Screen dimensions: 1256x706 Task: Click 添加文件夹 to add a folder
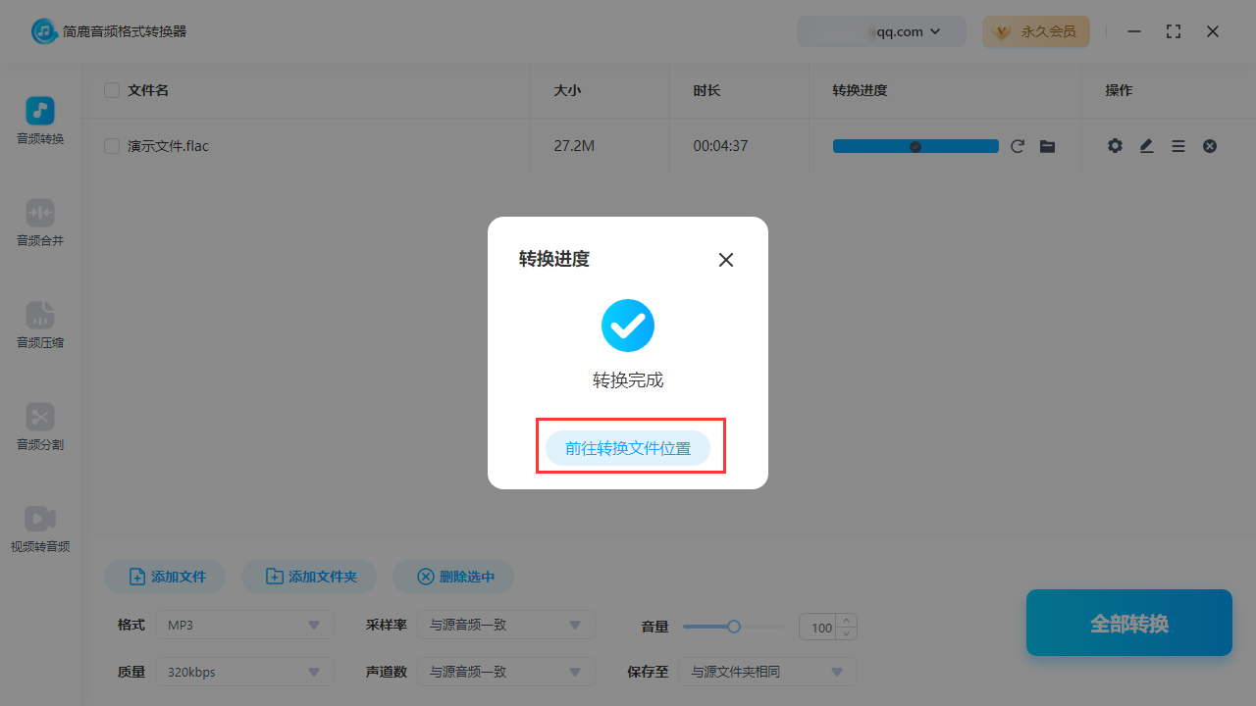[309, 577]
